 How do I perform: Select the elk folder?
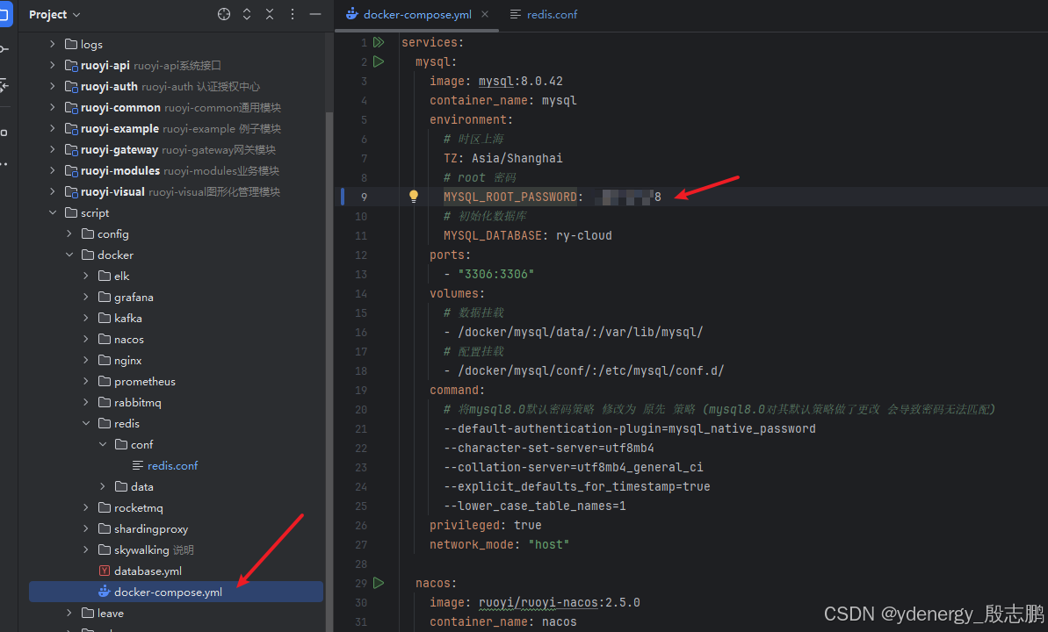[x=113, y=276]
